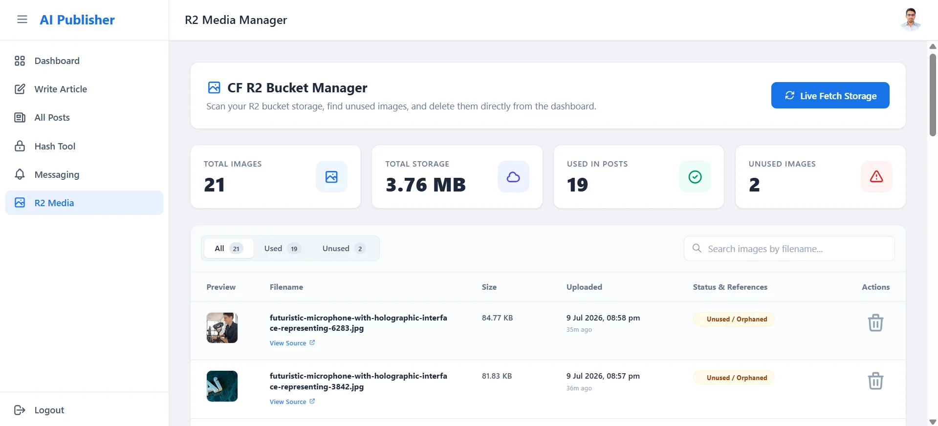938x426 pixels.
Task: Open Hash Tool page
Action: point(84,146)
